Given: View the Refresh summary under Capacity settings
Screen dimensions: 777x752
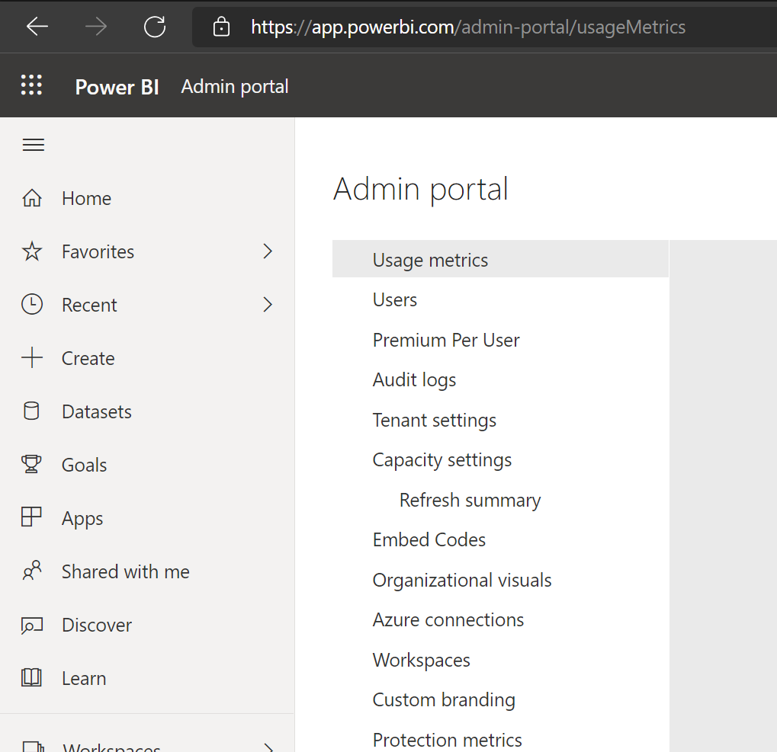Looking at the screenshot, I should pyautogui.click(x=470, y=500).
